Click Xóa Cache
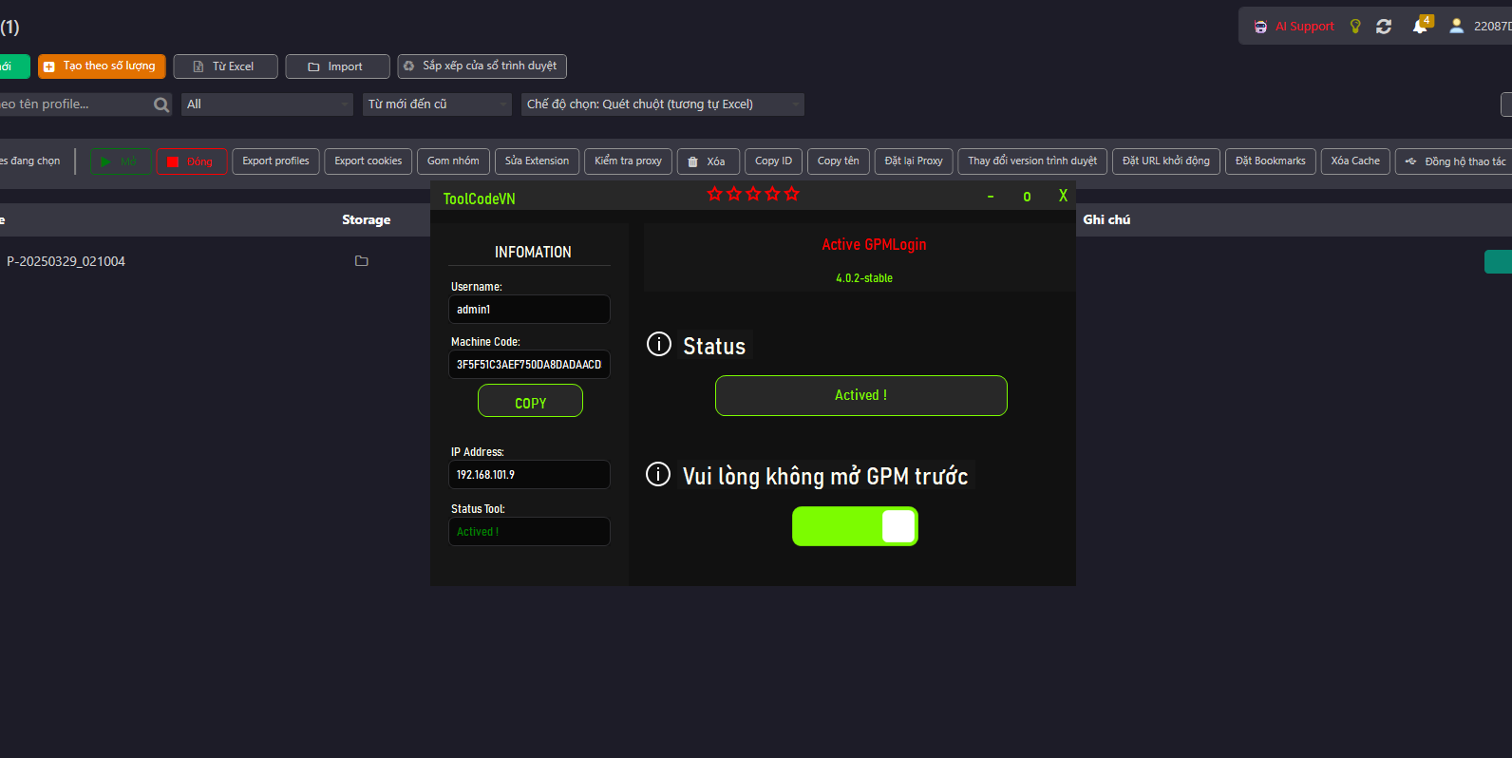Screen dimensions: 1512x758 [x=1355, y=161]
